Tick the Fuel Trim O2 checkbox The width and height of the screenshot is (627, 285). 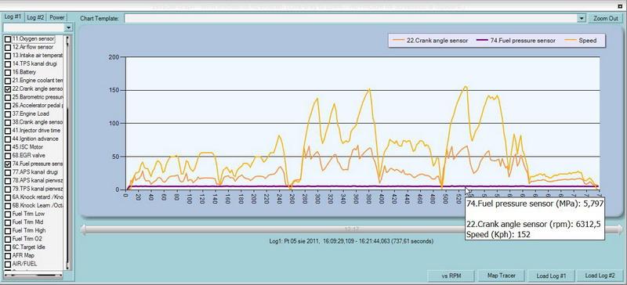tap(8, 239)
